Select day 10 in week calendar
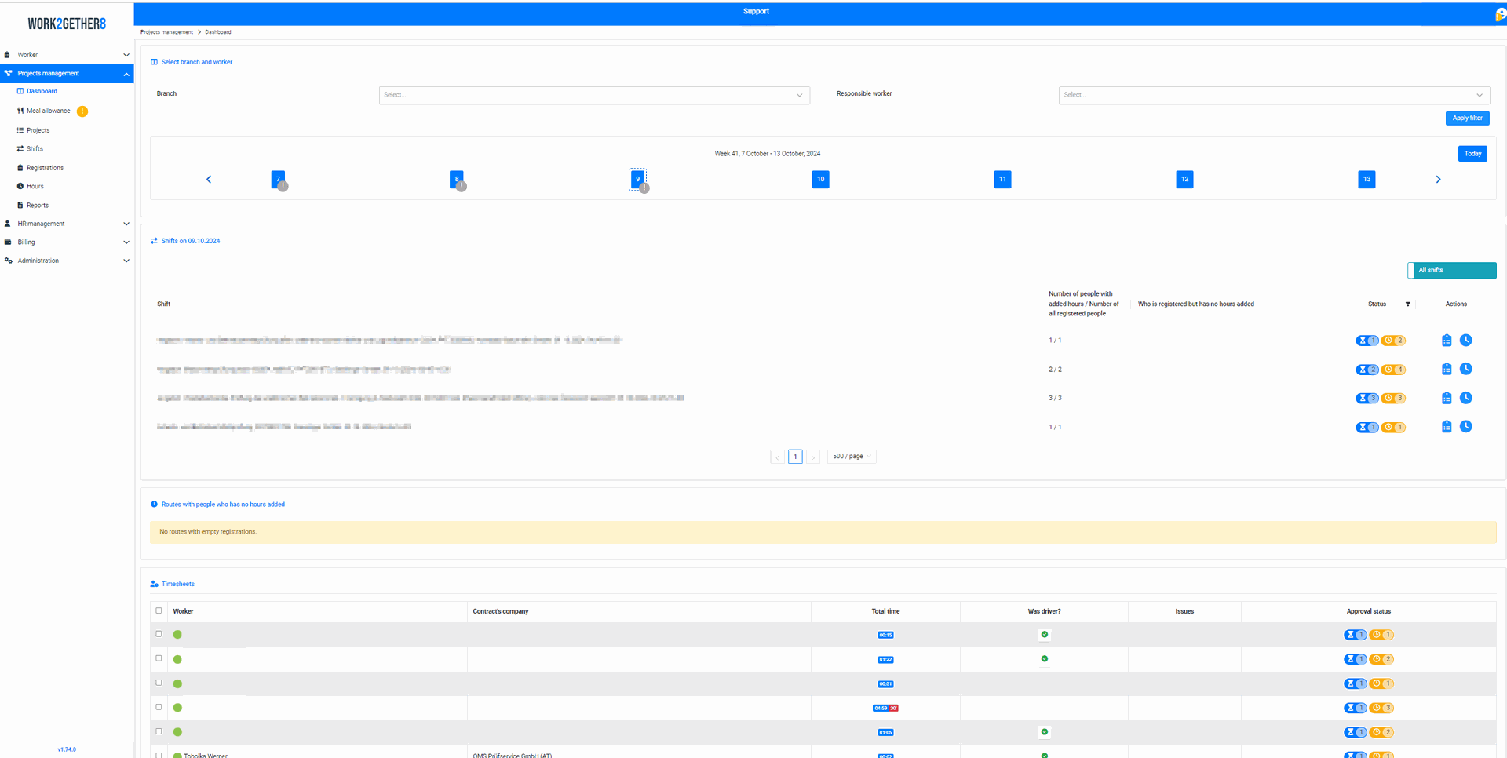 [x=820, y=180]
